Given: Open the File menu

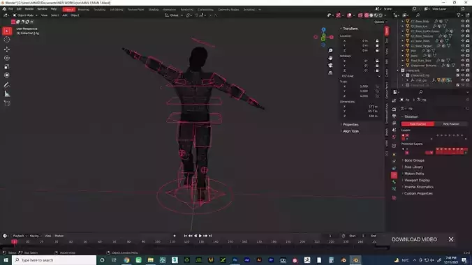Looking at the screenshot, I should coord(11,9).
